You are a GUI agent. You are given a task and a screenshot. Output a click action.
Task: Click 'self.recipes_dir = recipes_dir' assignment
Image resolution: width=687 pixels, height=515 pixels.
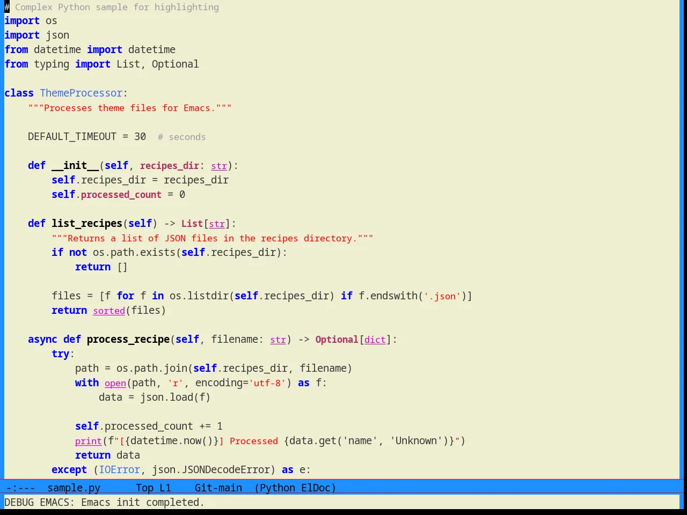click(x=140, y=180)
